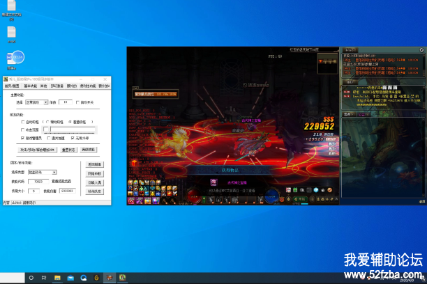Switch to the 基本功能 tab in the tool window
The width and height of the screenshot is (427, 284).
[30, 86]
